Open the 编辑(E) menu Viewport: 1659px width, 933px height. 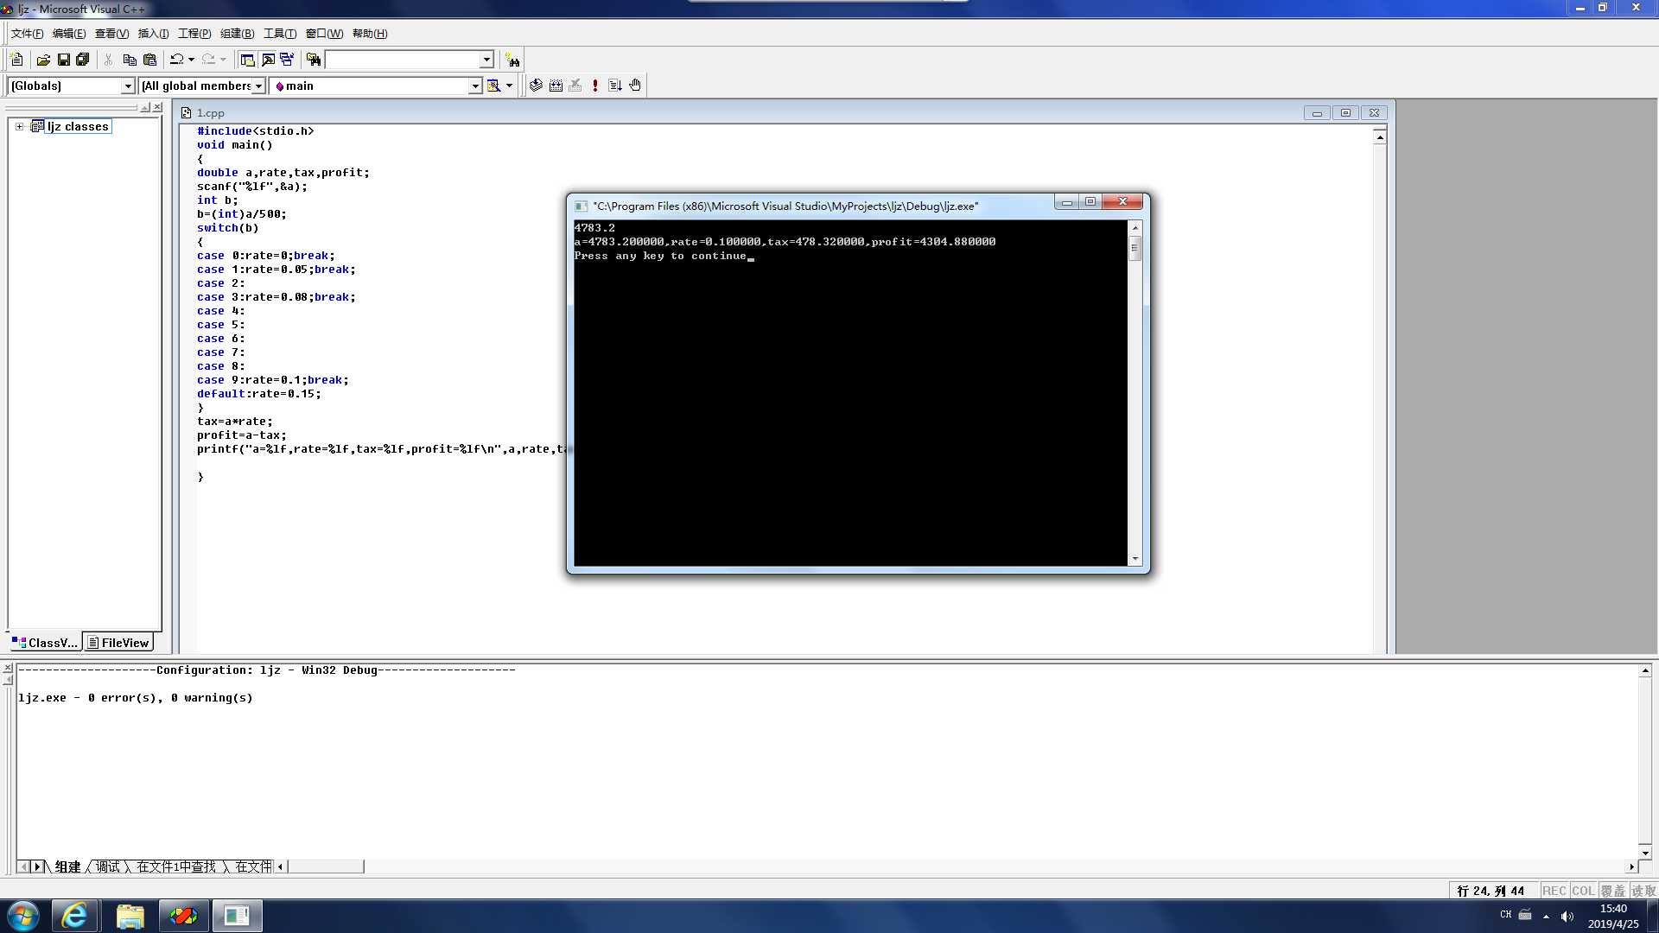[x=69, y=34]
